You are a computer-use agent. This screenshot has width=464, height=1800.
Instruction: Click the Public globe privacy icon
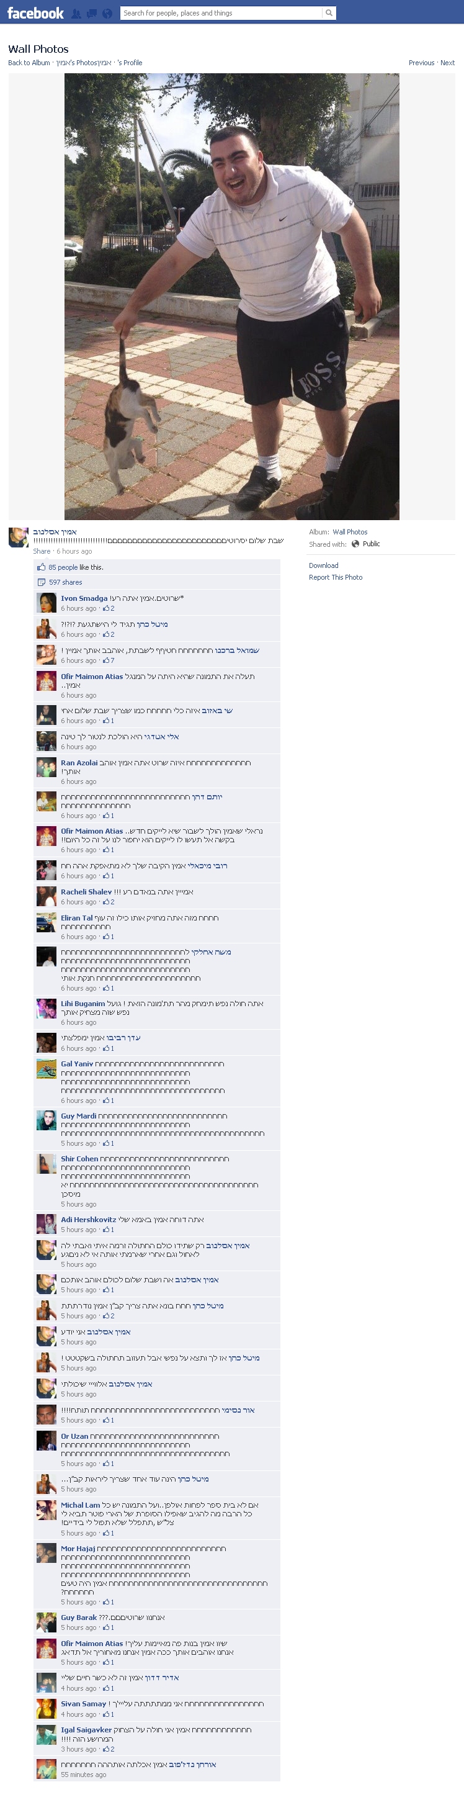coord(355,544)
